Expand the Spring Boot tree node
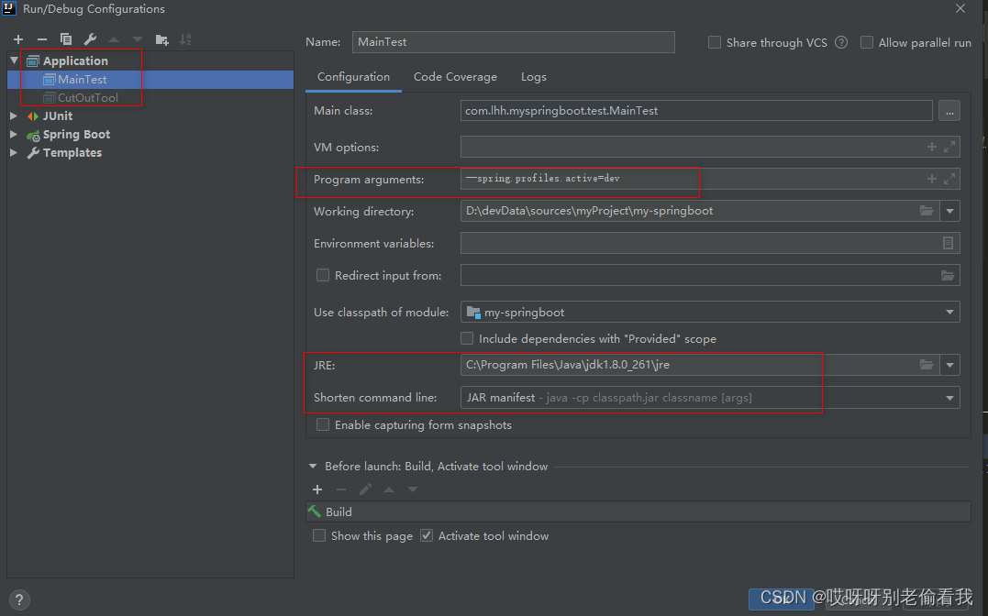The height and width of the screenshot is (616, 988). point(14,134)
